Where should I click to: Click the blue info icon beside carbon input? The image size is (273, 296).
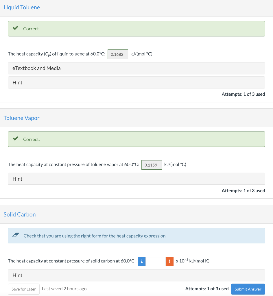tap(142, 261)
